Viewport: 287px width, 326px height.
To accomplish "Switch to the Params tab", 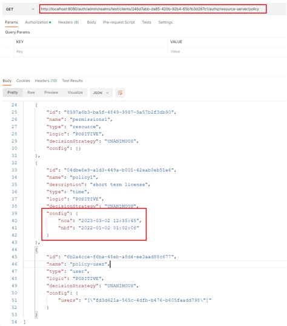I will [12, 22].
